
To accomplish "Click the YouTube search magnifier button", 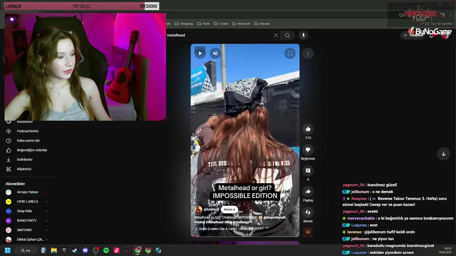I will coord(287,35).
